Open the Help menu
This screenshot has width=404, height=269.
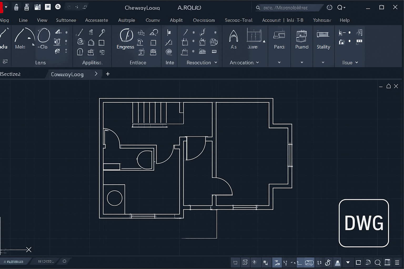[345, 20]
